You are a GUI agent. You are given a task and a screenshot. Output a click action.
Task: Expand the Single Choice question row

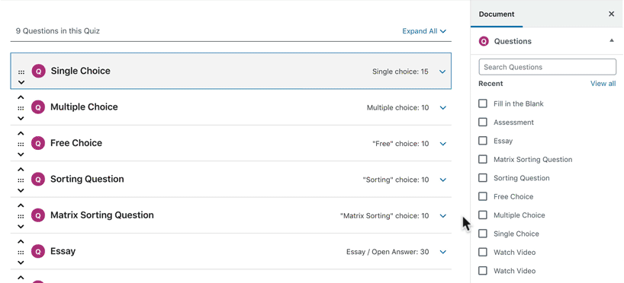442,72
